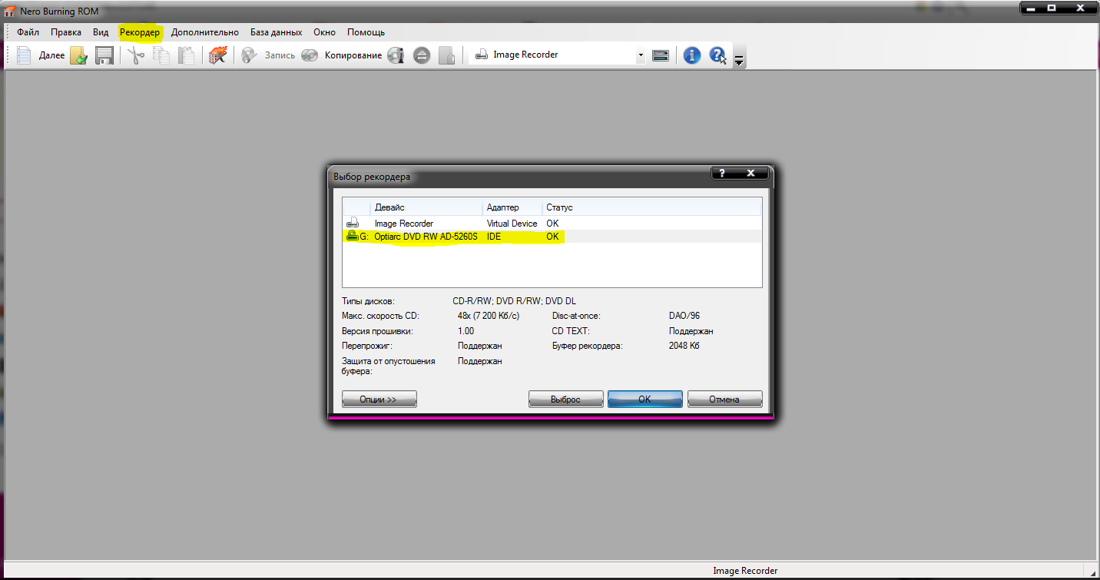The width and height of the screenshot is (1100, 580).
Task: Click the Cut scissors icon
Action: (136, 55)
